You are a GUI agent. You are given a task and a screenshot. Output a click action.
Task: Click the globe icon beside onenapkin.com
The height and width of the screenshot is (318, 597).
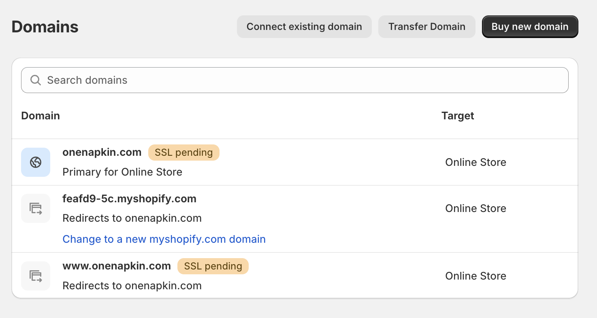(x=36, y=162)
